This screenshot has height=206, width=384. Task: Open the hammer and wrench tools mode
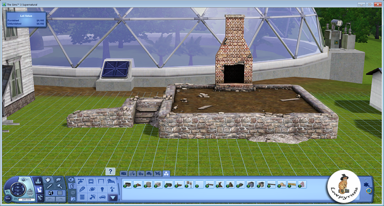39,197
